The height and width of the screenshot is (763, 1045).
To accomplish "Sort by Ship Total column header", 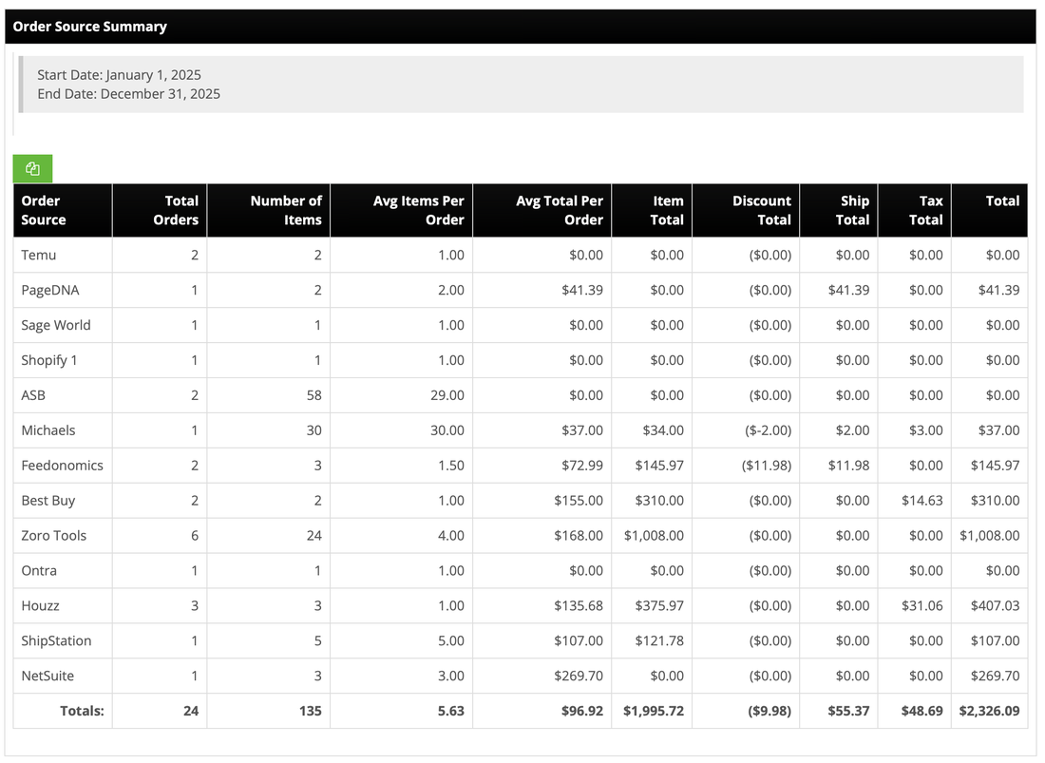I will tap(839, 211).
